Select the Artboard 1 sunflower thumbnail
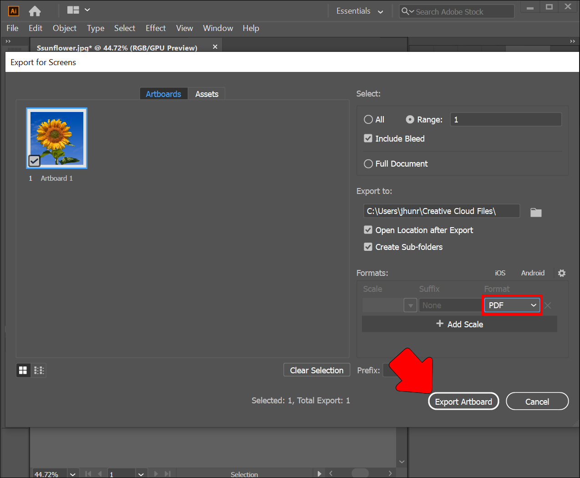580x478 pixels. tap(57, 138)
